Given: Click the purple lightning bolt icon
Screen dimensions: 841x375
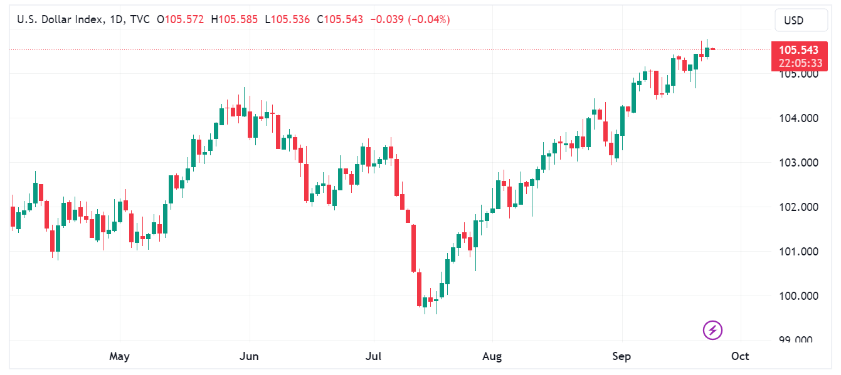Looking at the screenshot, I should 713,330.
